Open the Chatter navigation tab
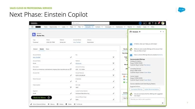The height and width of the screenshot is (109, 195). pyautogui.click(x=139, y=27)
